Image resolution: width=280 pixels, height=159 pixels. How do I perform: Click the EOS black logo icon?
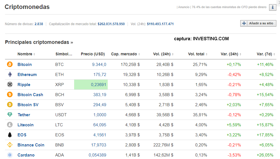[x=10, y=135]
